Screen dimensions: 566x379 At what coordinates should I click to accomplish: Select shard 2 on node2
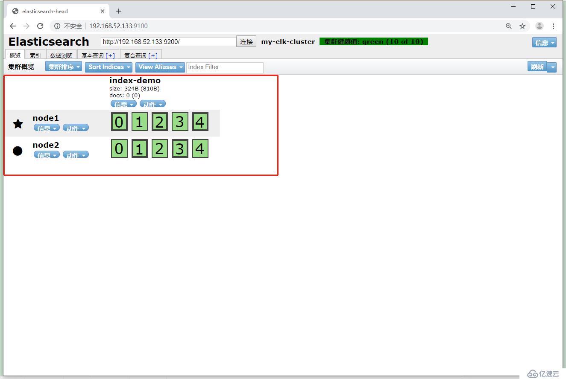(x=160, y=149)
